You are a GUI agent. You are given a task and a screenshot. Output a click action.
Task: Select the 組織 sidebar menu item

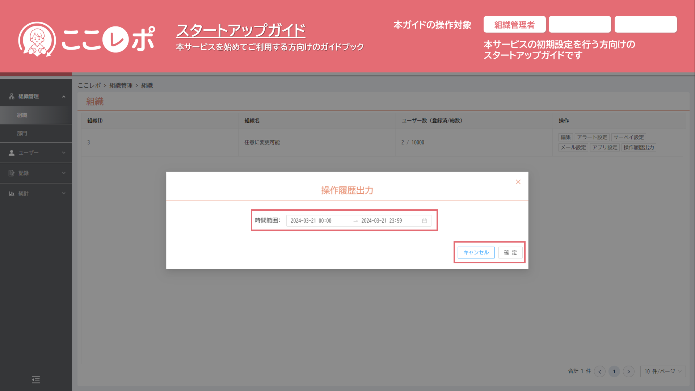point(22,115)
